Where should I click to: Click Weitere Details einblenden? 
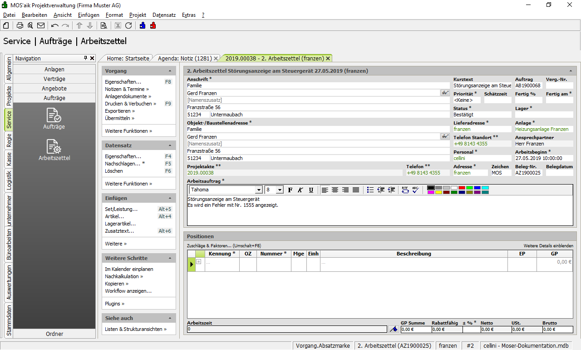pyautogui.click(x=548, y=245)
